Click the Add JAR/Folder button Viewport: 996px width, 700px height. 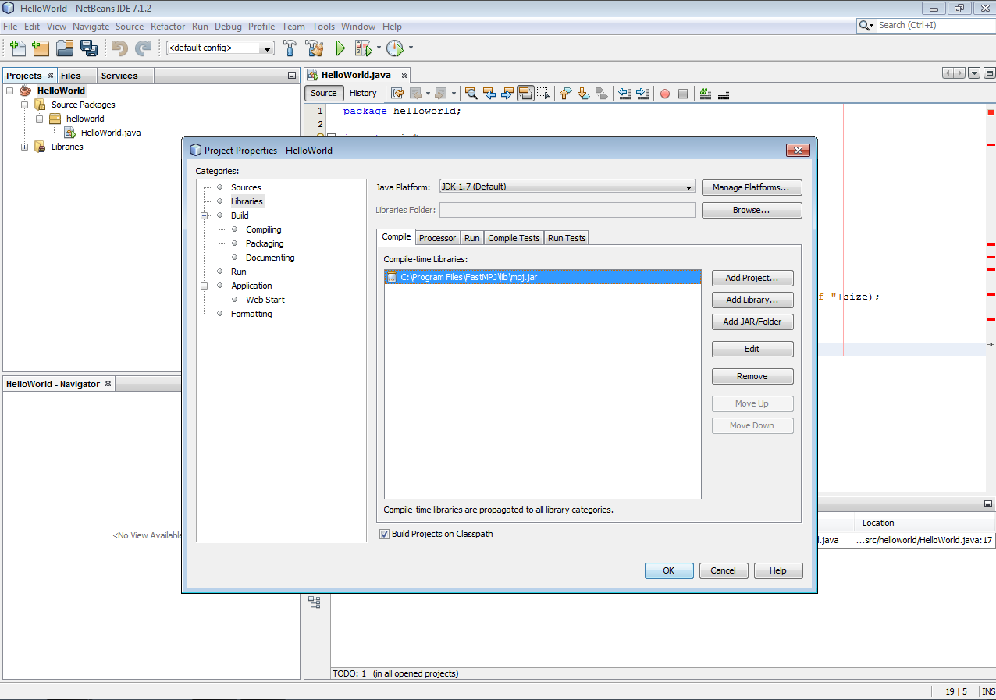tap(752, 322)
